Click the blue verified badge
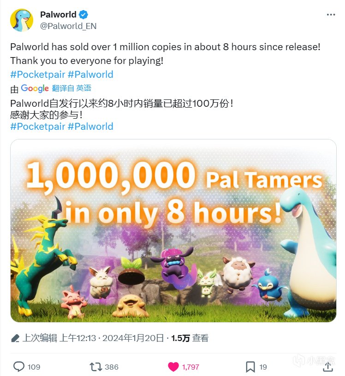Image resolution: width=345 pixels, height=376 pixels. click(x=83, y=15)
